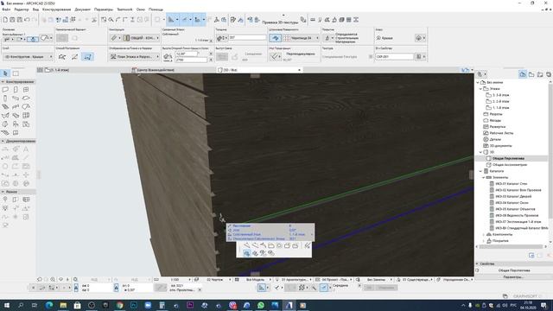Select the Railing tool
This screenshot has height=311, width=553.
[16, 106]
